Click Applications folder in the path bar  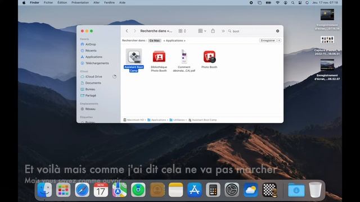click(157, 120)
